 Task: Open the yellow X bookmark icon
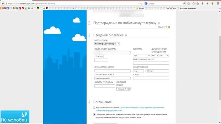click(38, 8)
